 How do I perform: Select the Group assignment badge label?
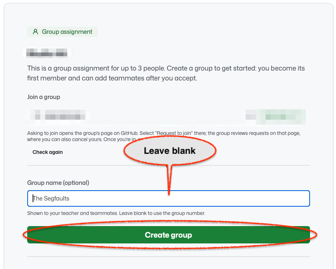pos(62,32)
